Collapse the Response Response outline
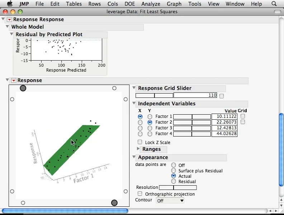This screenshot has height=215, width=284. (3, 19)
